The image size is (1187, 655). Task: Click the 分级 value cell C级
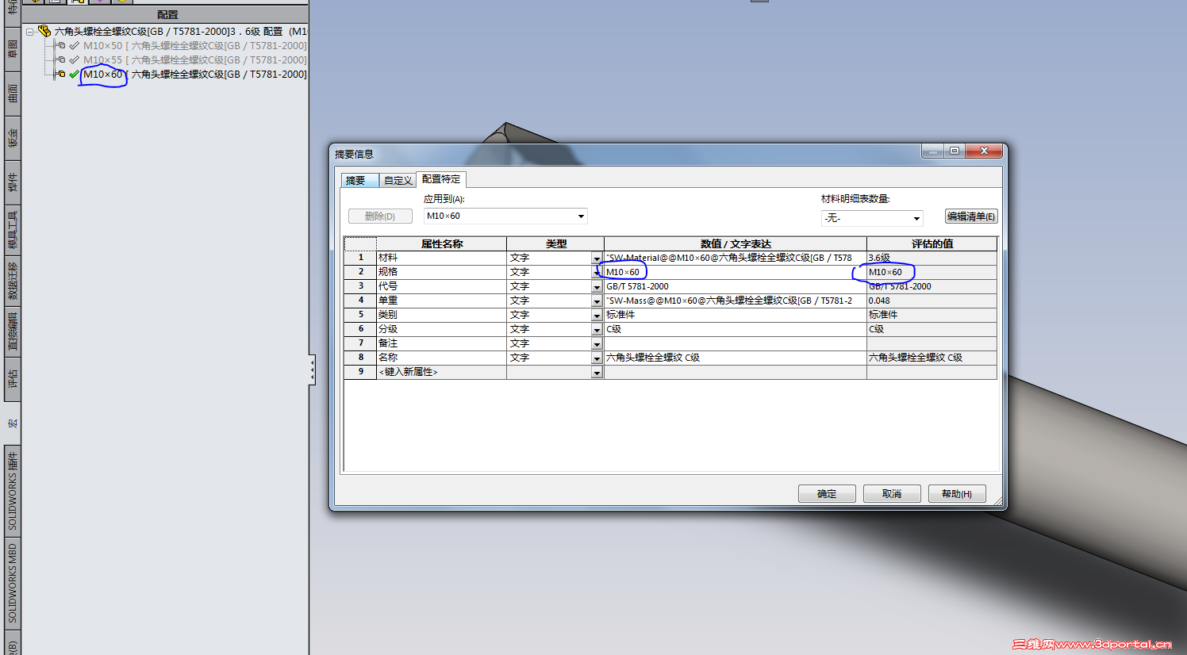736,330
